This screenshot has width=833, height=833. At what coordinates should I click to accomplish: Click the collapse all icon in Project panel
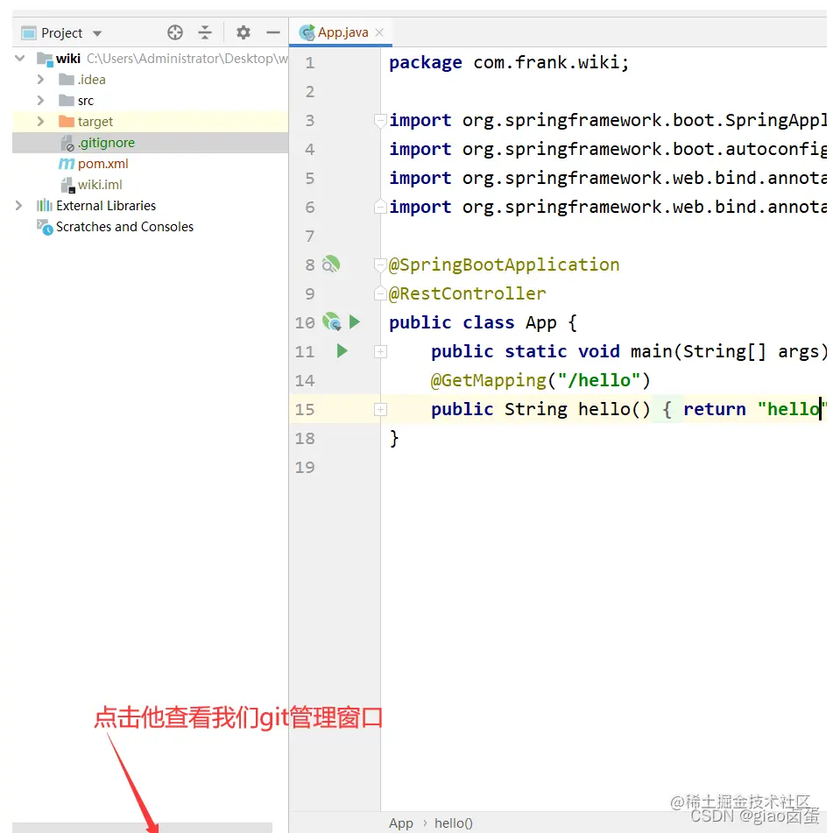[205, 32]
